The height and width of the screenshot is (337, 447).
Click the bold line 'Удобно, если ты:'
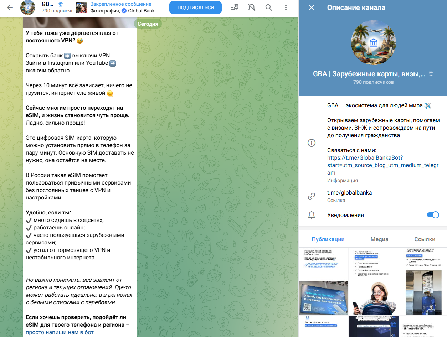pyautogui.click(x=48, y=213)
